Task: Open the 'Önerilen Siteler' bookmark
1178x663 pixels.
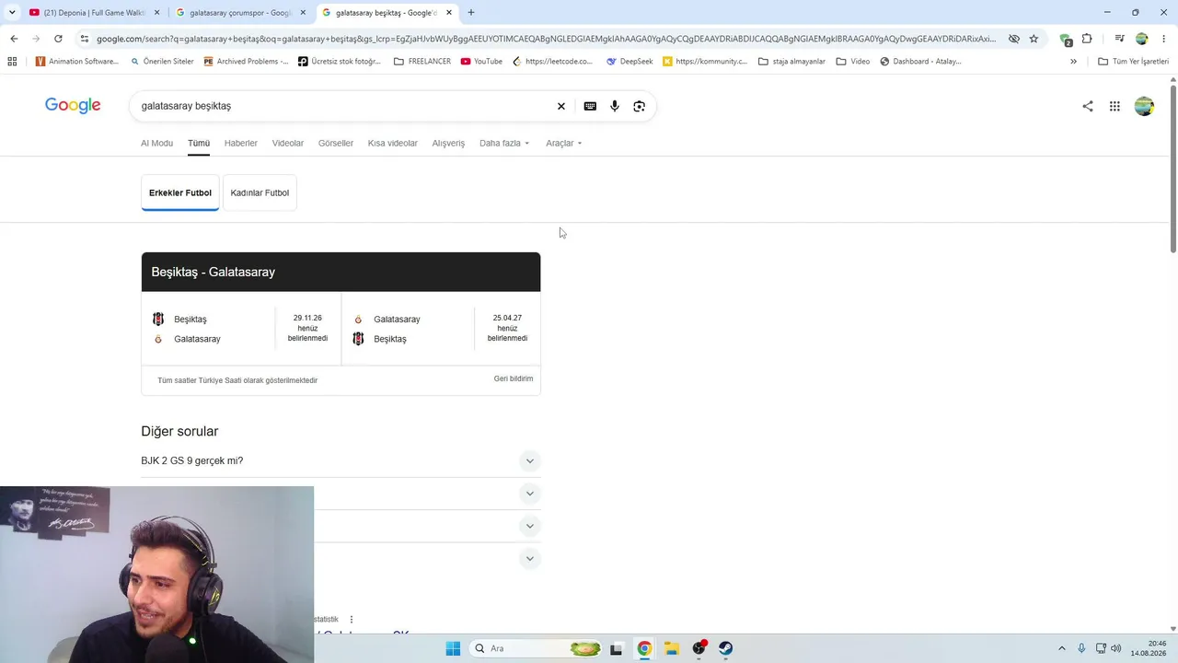Action: 162,62
